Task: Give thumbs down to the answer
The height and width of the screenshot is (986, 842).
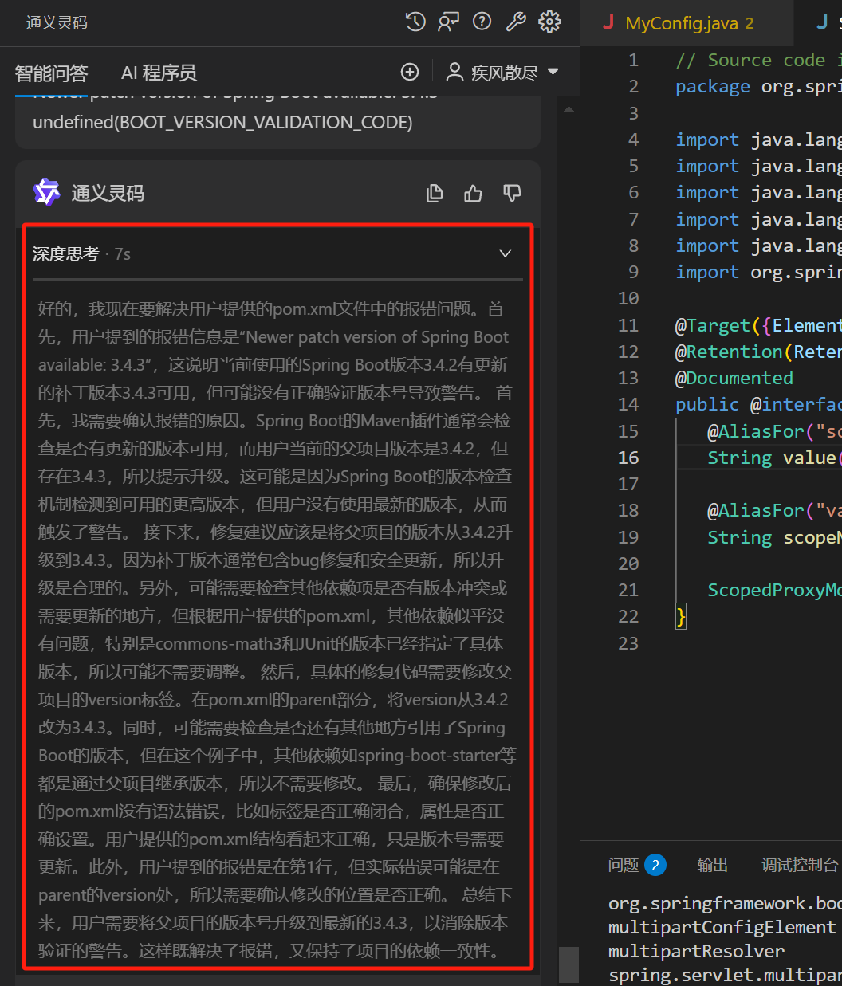Action: [x=512, y=193]
